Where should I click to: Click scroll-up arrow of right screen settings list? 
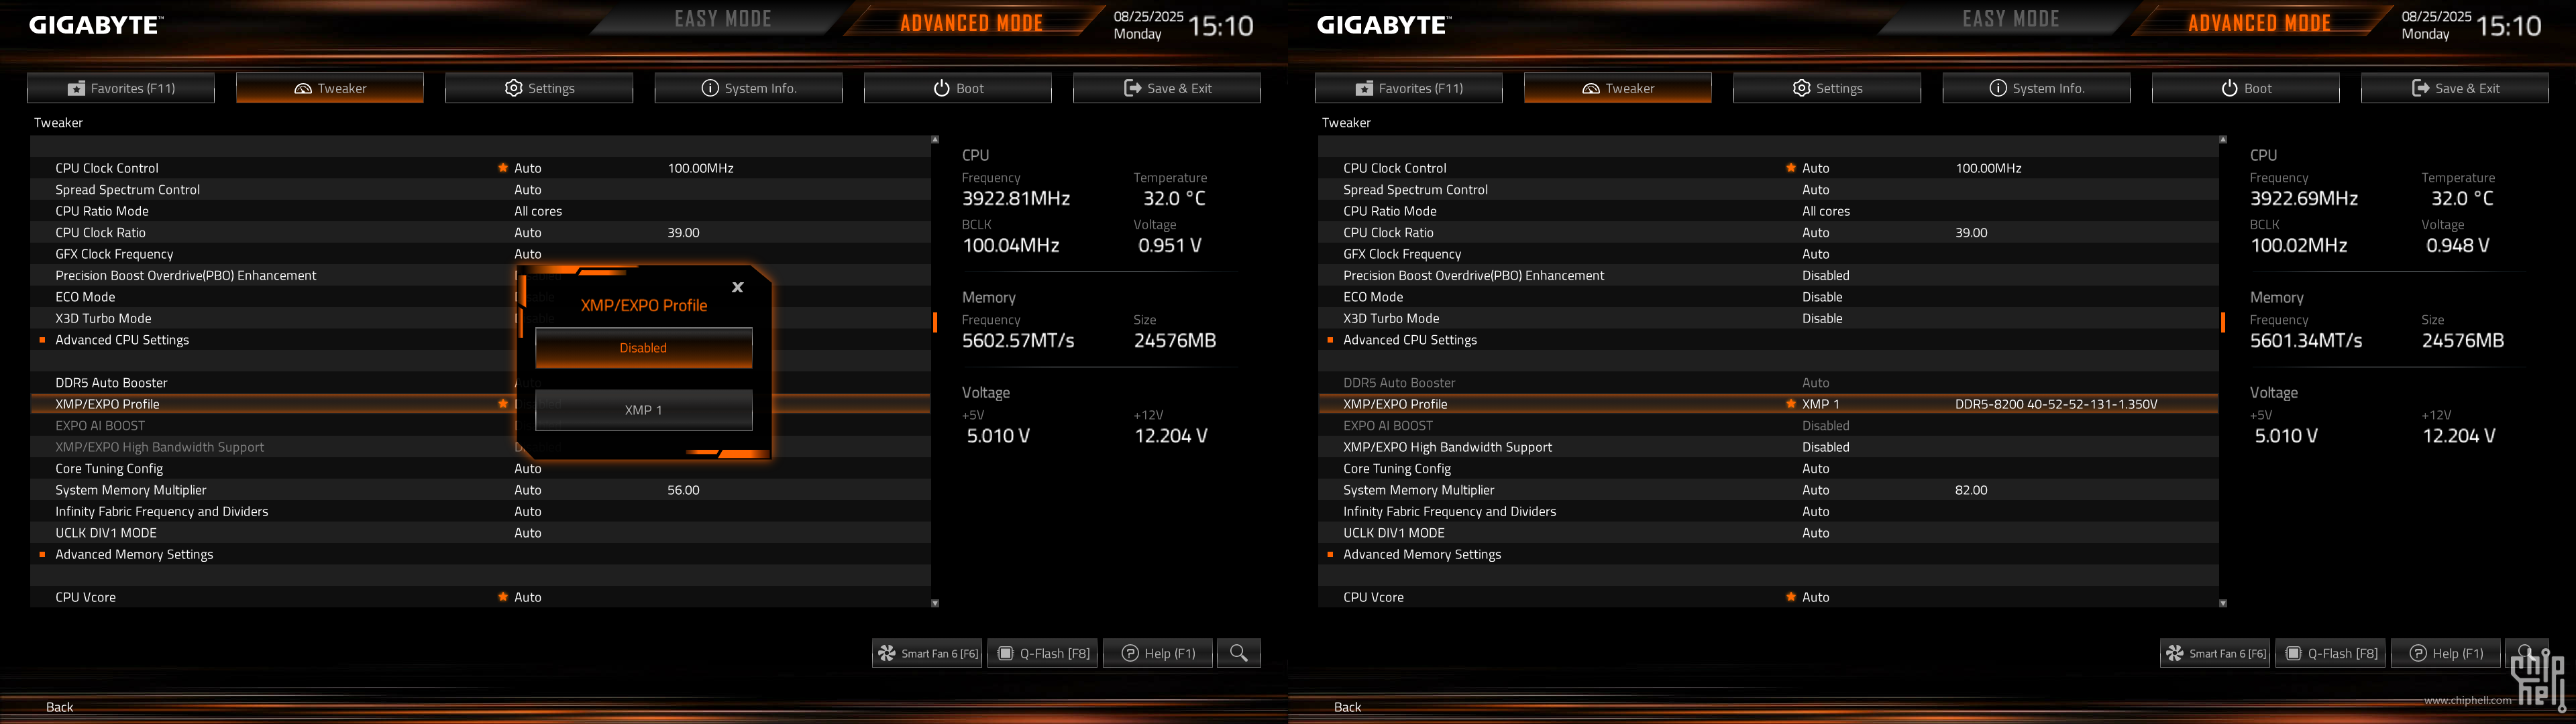(x=2223, y=140)
